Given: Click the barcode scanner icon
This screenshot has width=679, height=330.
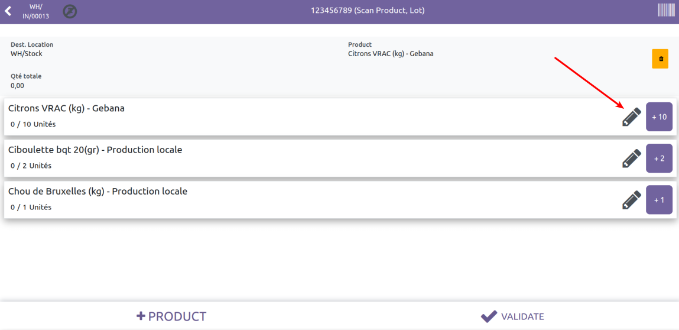Looking at the screenshot, I should point(666,10).
